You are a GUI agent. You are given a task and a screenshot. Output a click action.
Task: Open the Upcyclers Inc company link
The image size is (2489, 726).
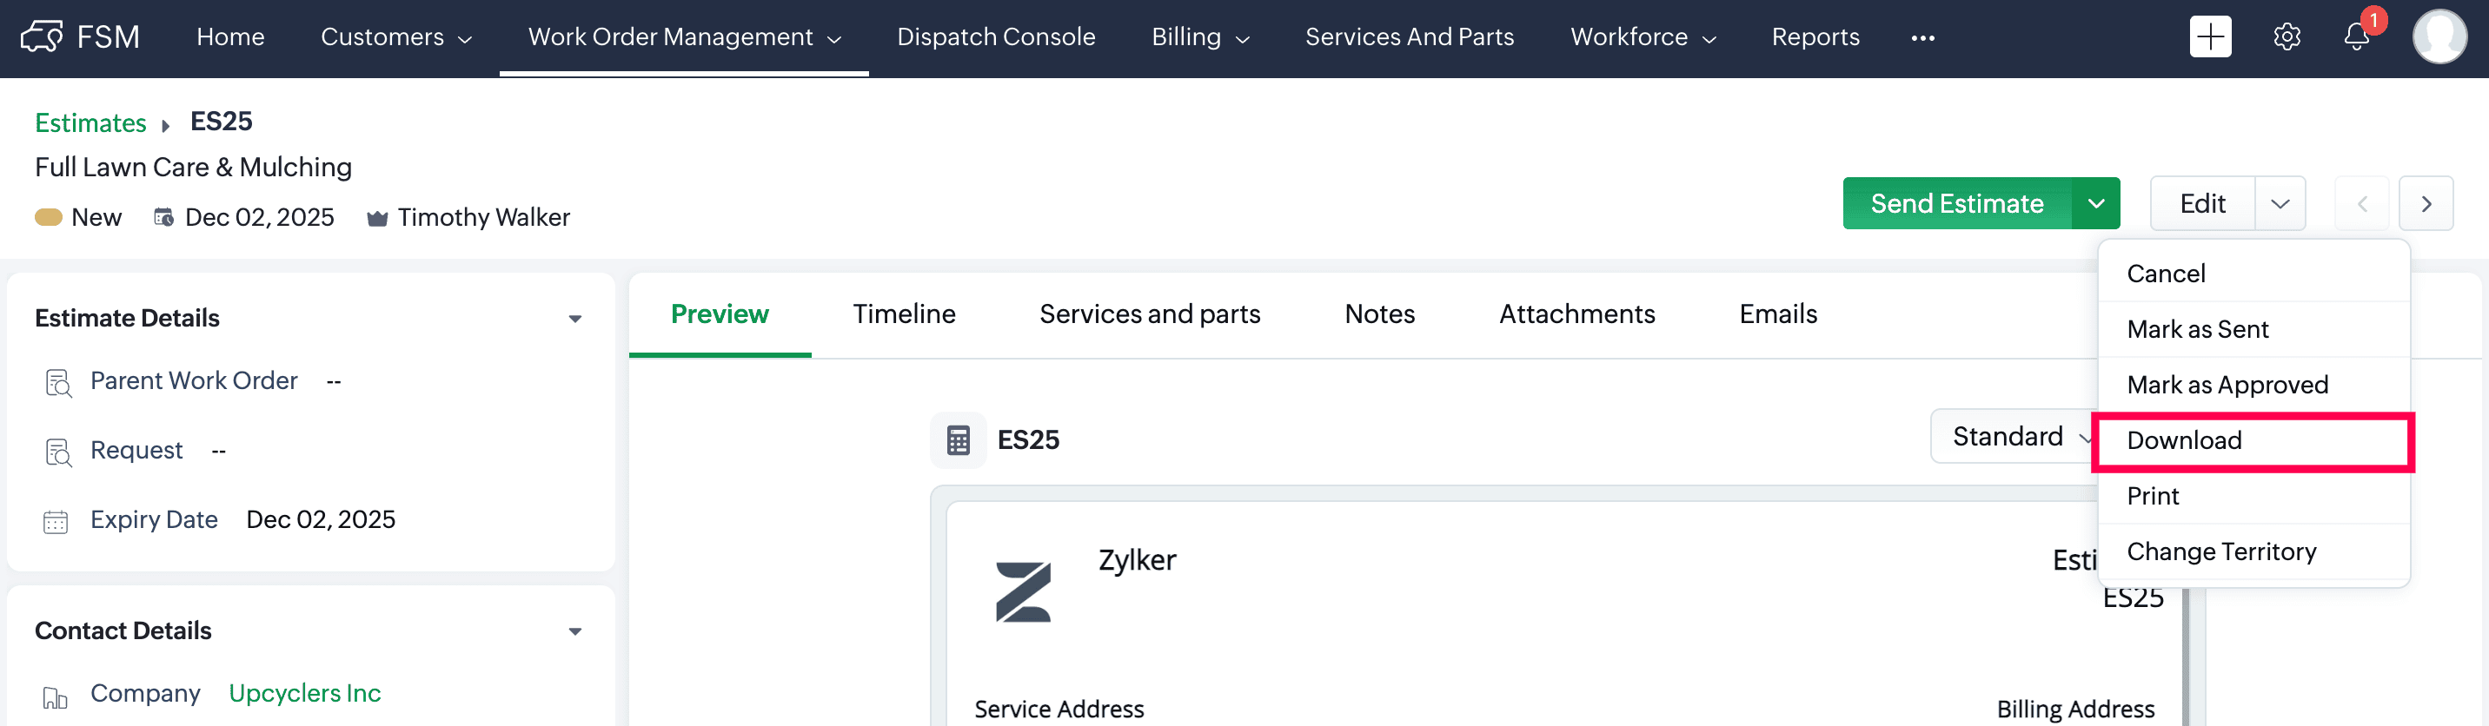304,693
